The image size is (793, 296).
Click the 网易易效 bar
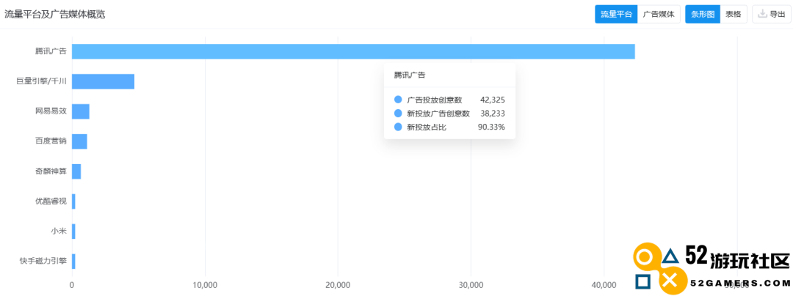pos(81,111)
